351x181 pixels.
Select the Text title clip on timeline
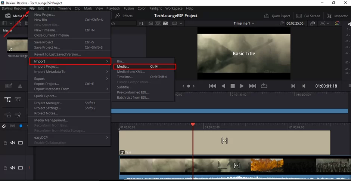click(224, 142)
